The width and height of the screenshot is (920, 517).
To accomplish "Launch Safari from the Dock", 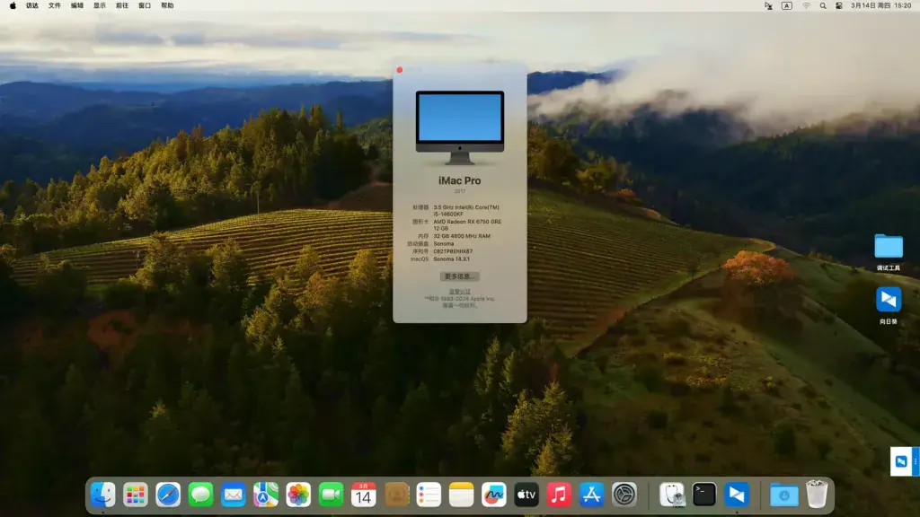I will click(x=168, y=495).
